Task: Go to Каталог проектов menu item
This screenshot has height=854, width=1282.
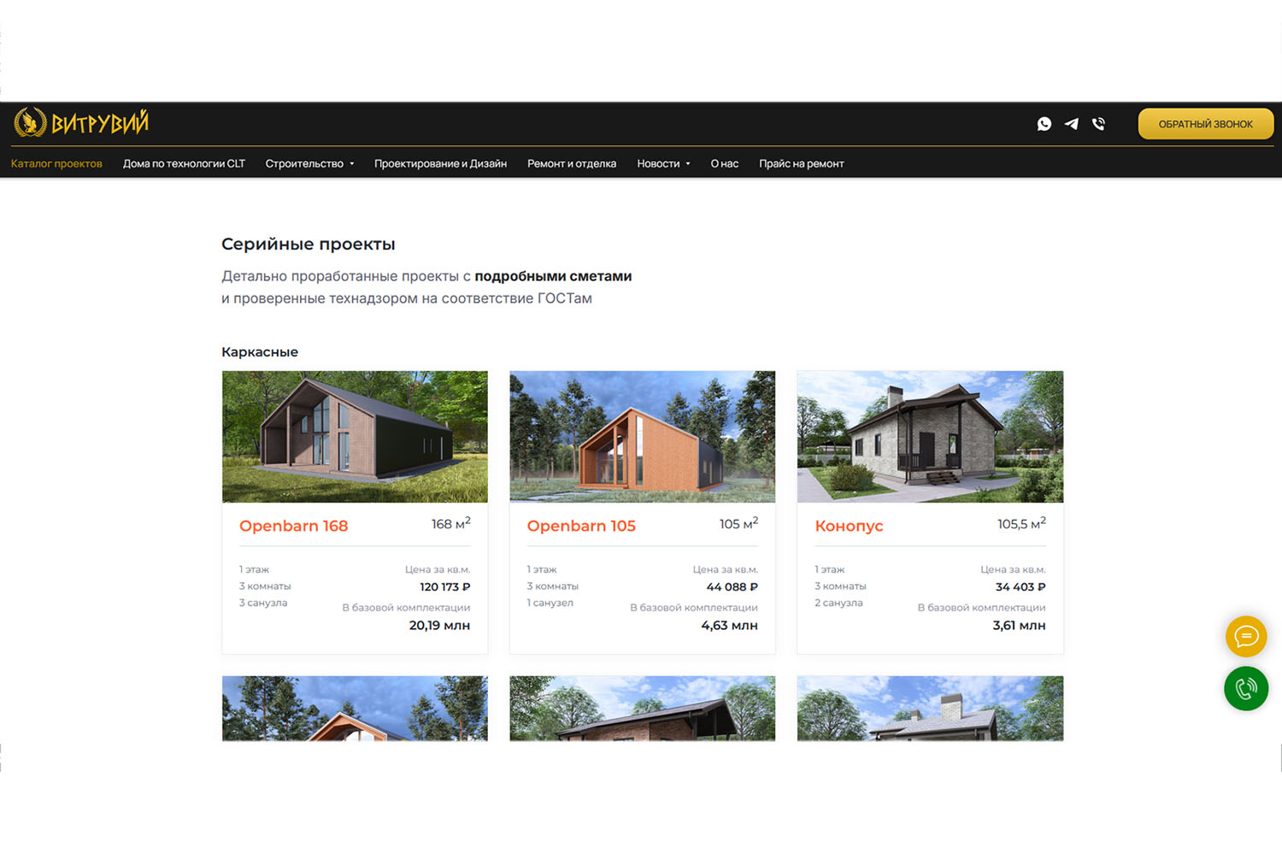Action: (x=56, y=164)
